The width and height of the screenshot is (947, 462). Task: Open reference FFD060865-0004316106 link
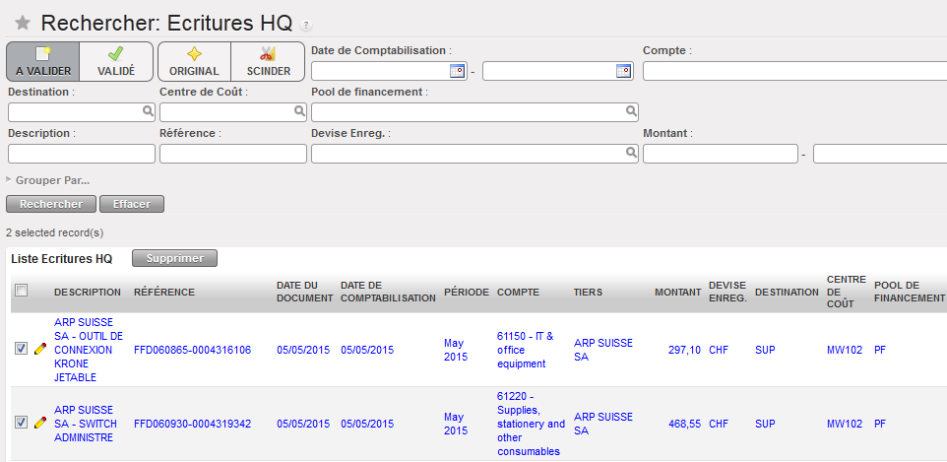click(192, 350)
